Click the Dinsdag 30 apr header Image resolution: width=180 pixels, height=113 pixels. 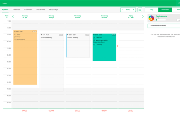[x=51, y=17]
